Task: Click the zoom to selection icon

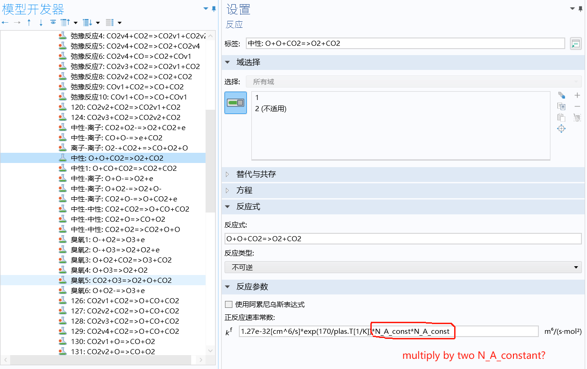Action: click(561, 129)
